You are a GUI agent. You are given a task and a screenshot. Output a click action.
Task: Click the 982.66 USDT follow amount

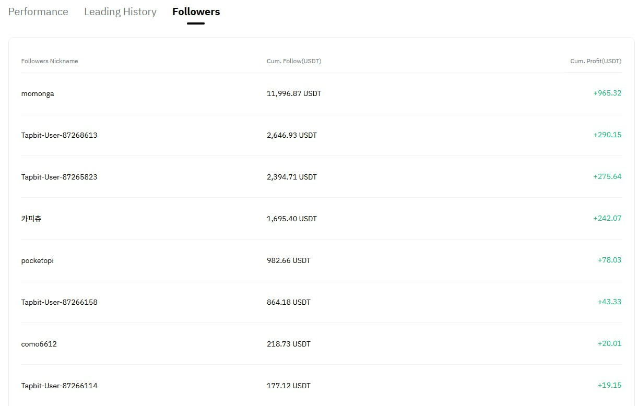coord(289,260)
